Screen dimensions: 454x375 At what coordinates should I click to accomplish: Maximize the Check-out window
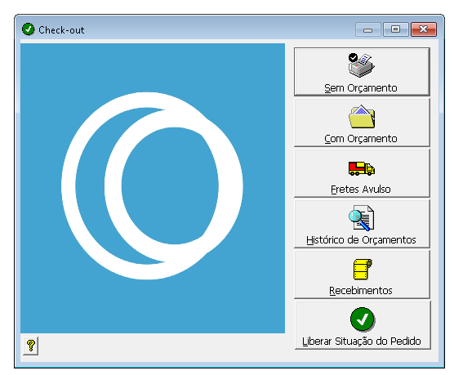[396, 29]
